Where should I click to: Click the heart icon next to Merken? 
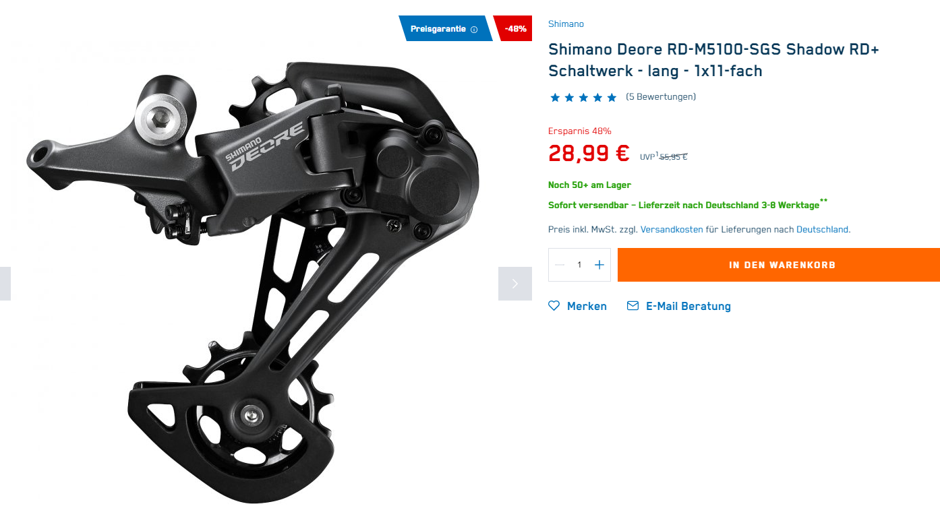[554, 306]
